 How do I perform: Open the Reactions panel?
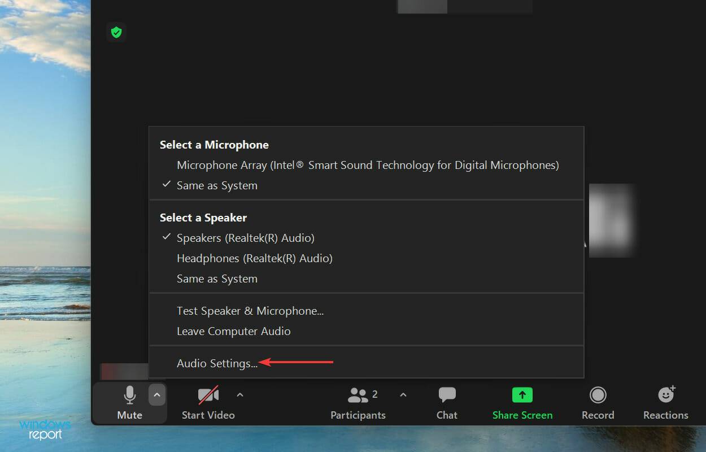pyautogui.click(x=665, y=402)
